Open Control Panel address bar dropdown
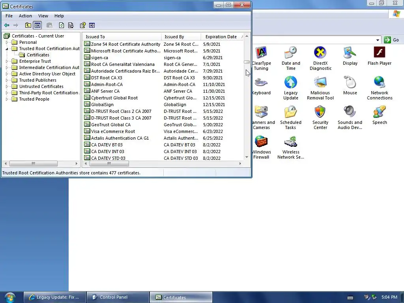Viewport: 404px width, 303px height. click(x=378, y=40)
